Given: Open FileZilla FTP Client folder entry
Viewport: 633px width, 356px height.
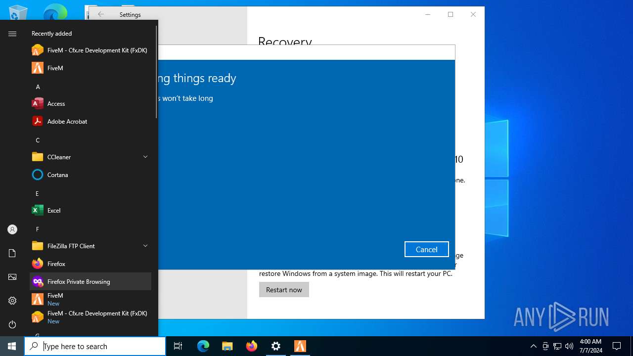Looking at the screenshot, I should 90,246.
